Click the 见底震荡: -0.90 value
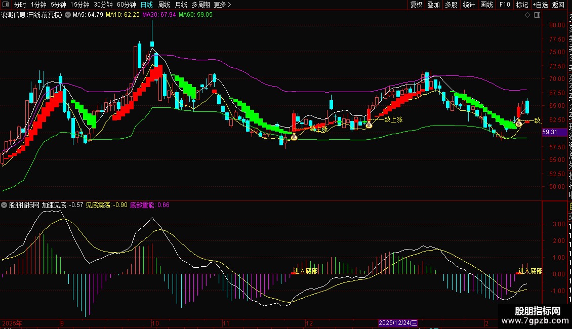 (x=106, y=205)
